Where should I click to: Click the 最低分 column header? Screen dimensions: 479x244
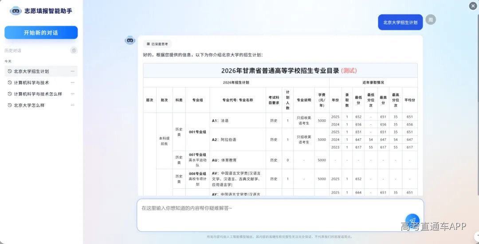(x=358, y=100)
